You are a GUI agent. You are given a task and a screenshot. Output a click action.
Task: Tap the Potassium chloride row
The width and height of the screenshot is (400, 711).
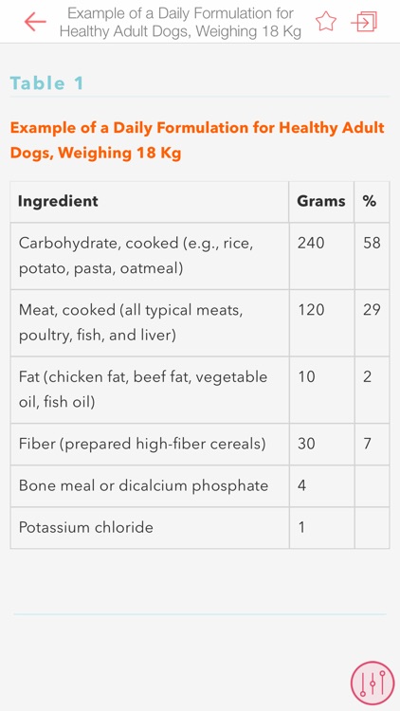200,528
